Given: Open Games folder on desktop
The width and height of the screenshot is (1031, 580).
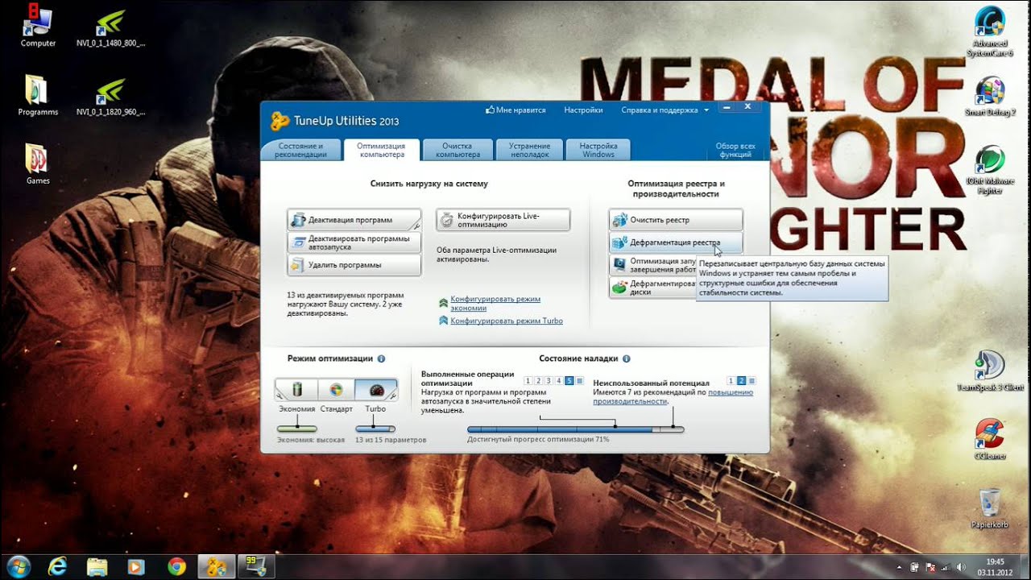Looking at the screenshot, I should (38, 164).
